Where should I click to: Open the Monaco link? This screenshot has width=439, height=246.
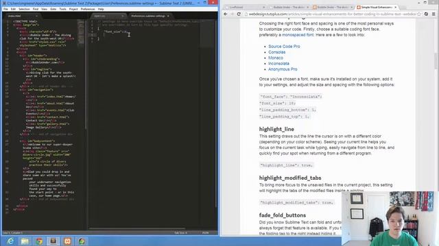tap(276, 57)
